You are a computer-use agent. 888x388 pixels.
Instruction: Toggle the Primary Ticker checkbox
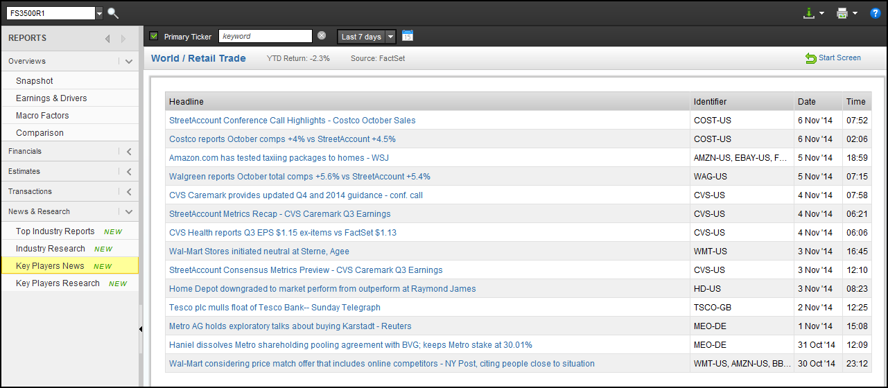coord(154,36)
